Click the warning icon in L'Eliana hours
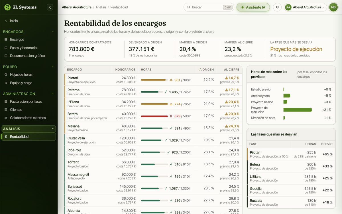 [x=171, y=104]
